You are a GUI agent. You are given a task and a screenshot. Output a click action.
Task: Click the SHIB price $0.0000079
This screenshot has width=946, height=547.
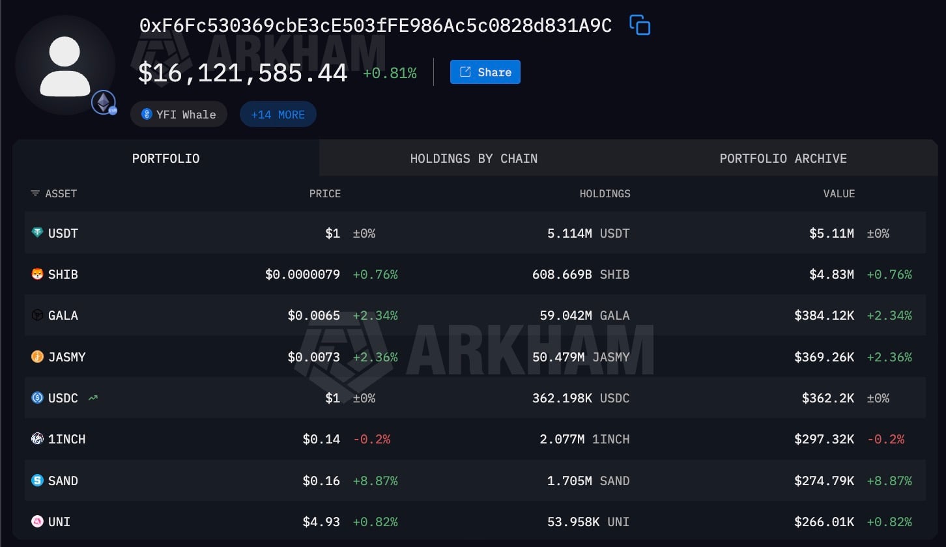302,274
